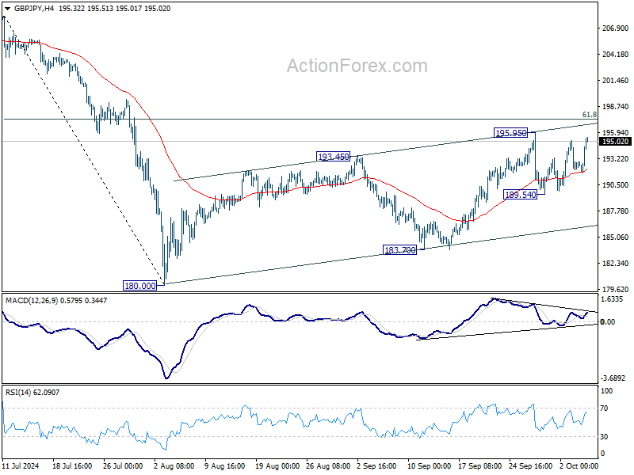
Task: Click the 198.740 price axis value
Action: coord(616,107)
